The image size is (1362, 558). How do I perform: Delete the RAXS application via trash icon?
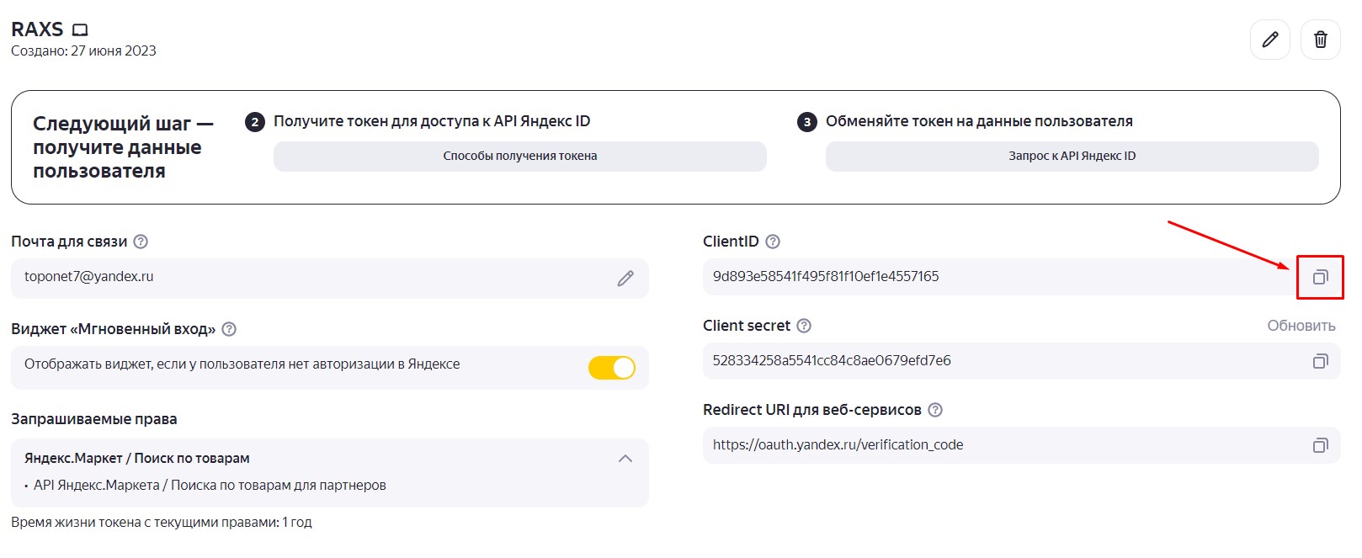coord(1320,40)
